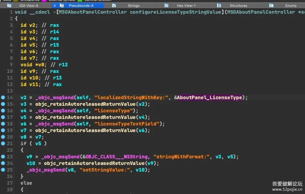This screenshot has width=305, height=194.
Task: Click the AboutPanel_LicenseType symbol
Action: point(210,97)
